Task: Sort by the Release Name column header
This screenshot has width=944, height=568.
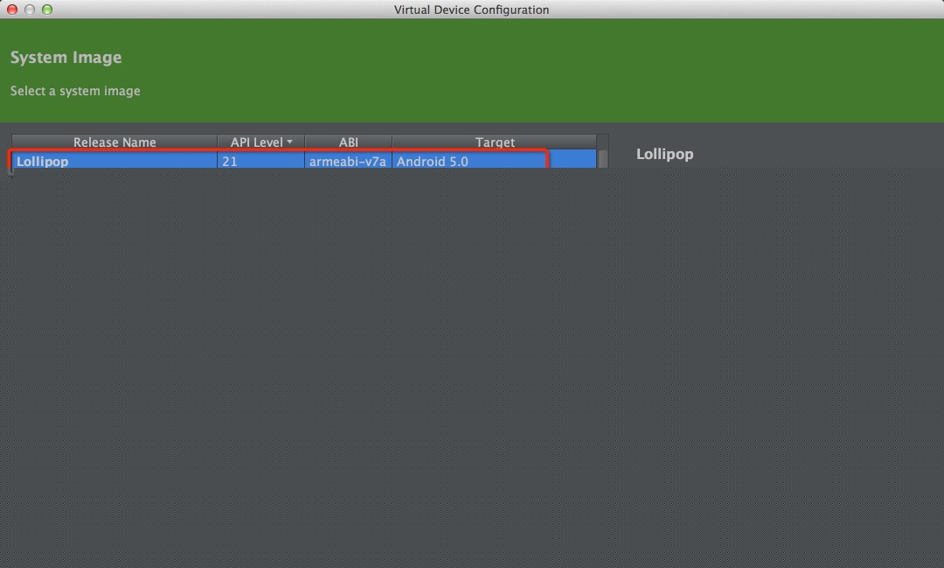Action: [x=115, y=142]
